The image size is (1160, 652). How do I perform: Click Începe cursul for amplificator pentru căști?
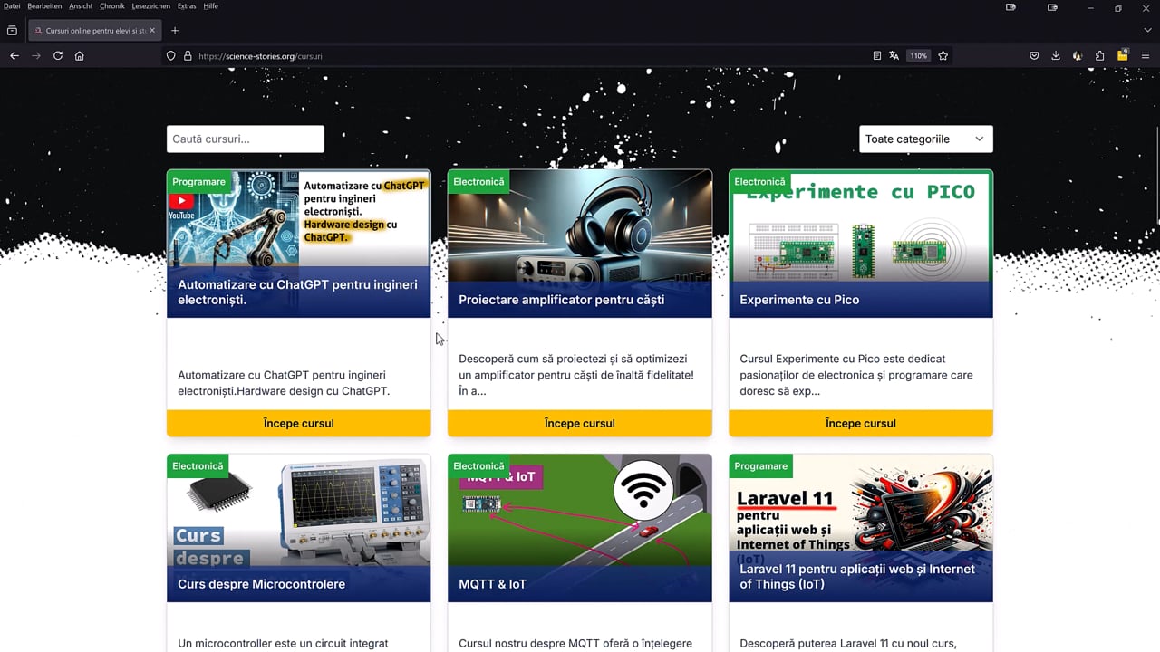[x=580, y=423]
